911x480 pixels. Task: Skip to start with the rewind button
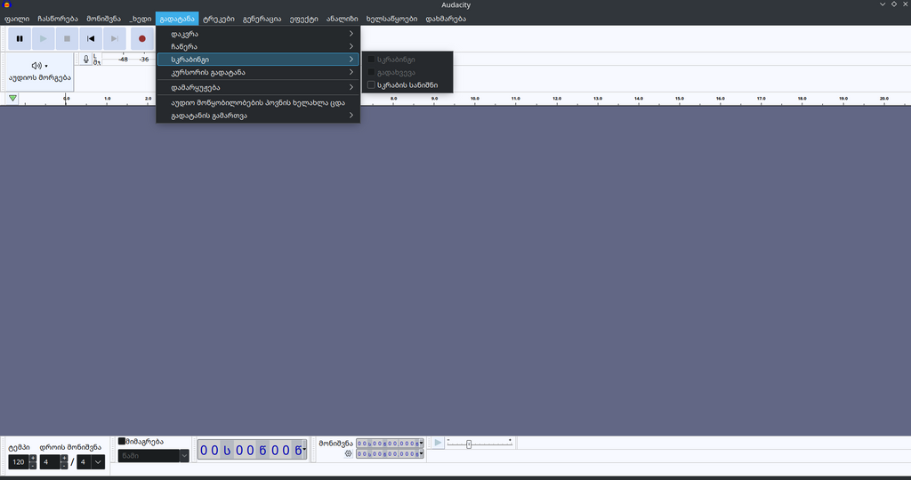pos(91,39)
